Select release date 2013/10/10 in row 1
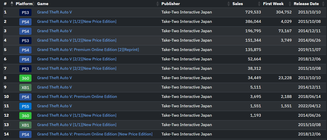The width and height of the screenshot is (327, 140). [309, 12]
